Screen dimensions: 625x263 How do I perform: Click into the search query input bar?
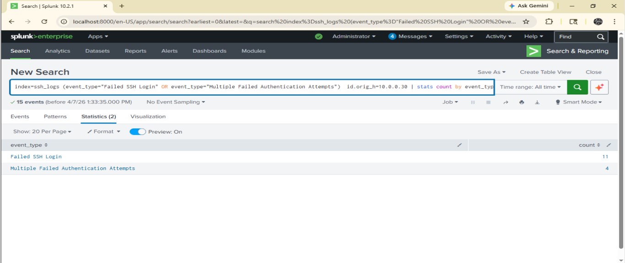coord(252,87)
